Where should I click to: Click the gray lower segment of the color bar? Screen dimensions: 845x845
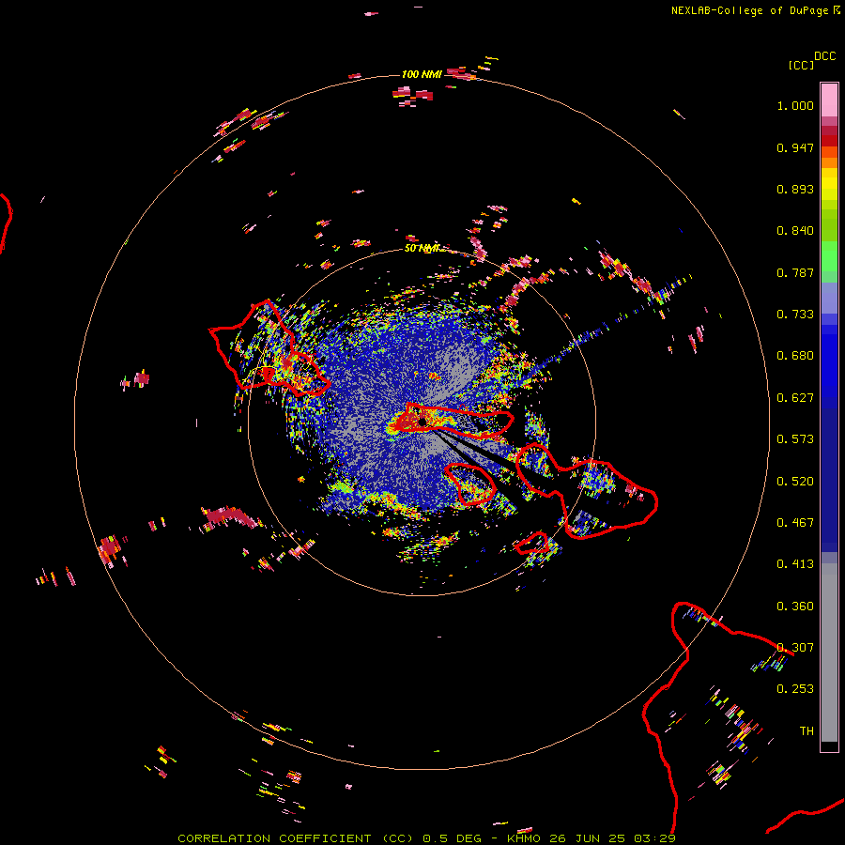click(x=829, y=653)
